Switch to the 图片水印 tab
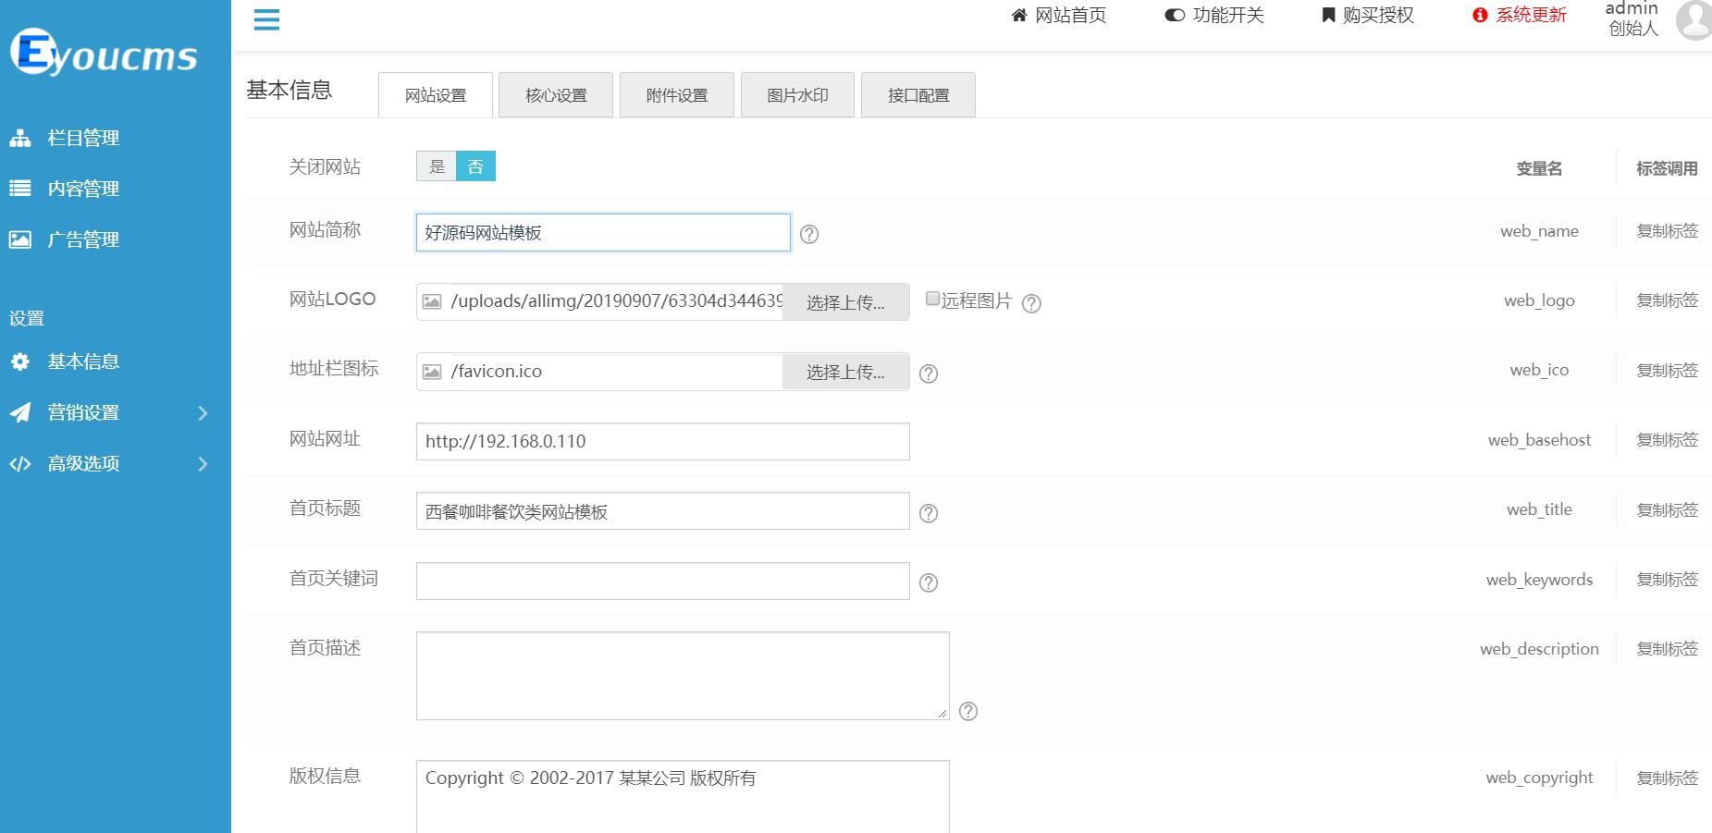The image size is (1712, 833). point(797,95)
